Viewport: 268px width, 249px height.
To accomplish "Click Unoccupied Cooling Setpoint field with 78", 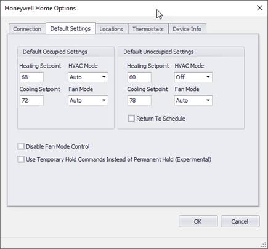I will pos(139,100).
